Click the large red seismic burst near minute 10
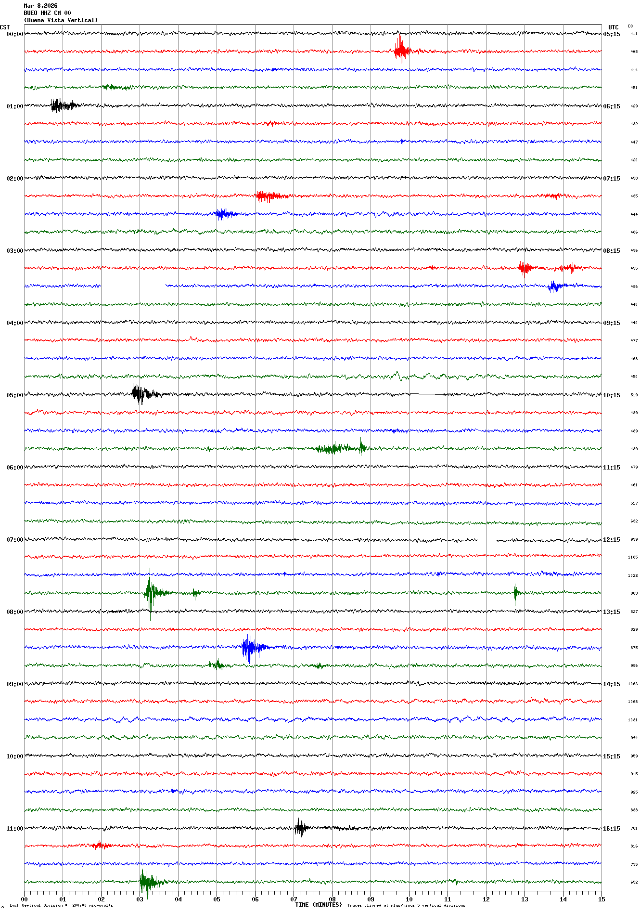Viewport: 640px width, 912px height. pos(400,50)
